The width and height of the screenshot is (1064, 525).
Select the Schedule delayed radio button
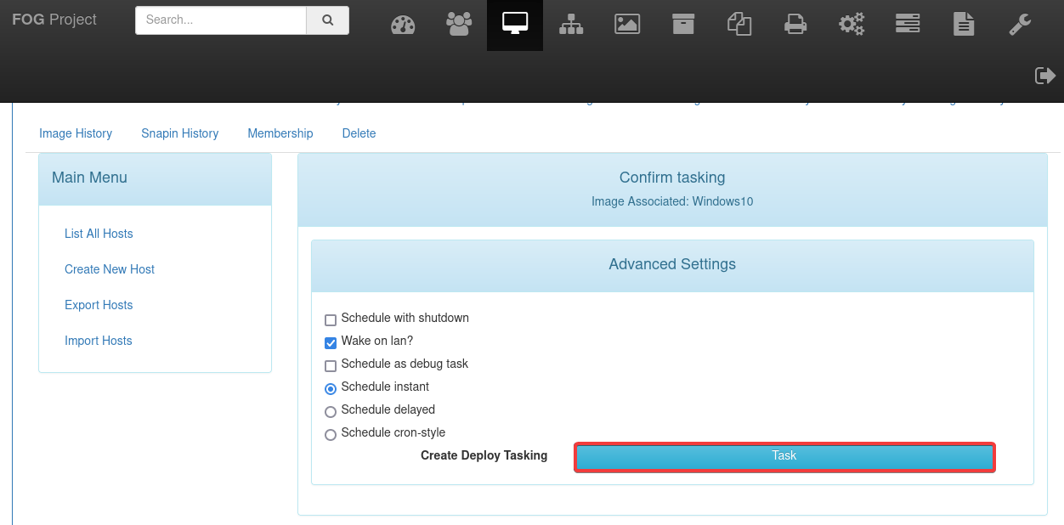coord(331,412)
